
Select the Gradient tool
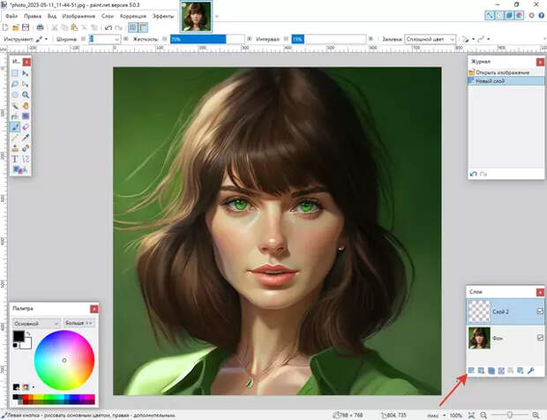coord(25,116)
